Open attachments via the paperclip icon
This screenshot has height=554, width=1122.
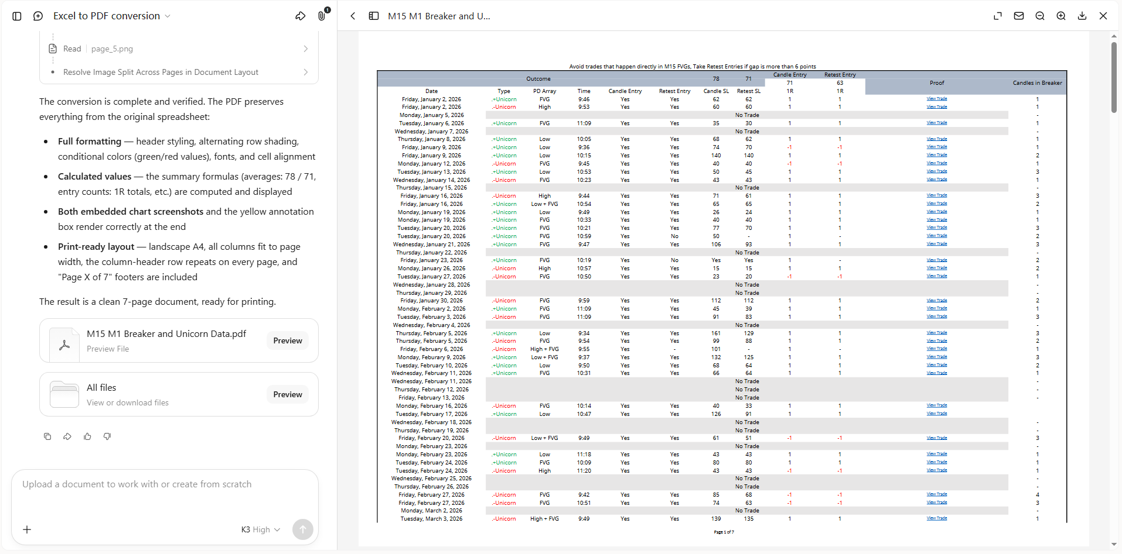coord(322,16)
